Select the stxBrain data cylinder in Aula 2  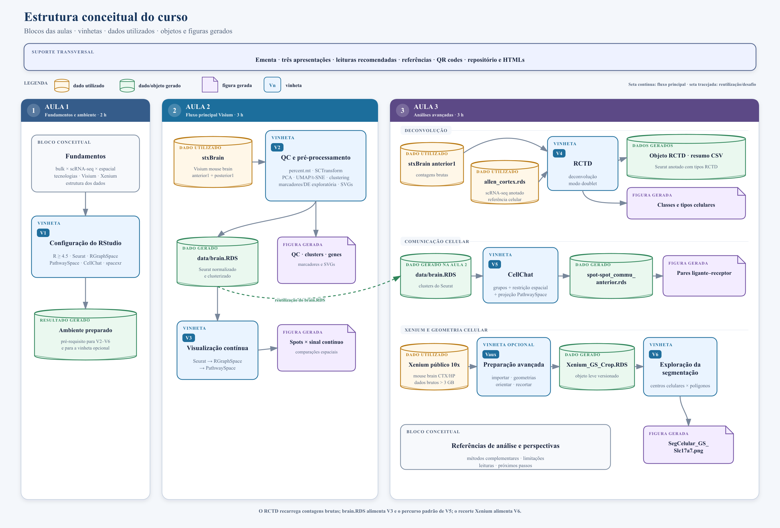coord(213,162)
